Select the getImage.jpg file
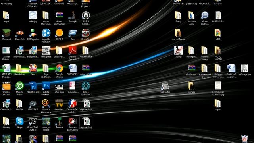Viewport: 254px width, 143px height. 244,68
